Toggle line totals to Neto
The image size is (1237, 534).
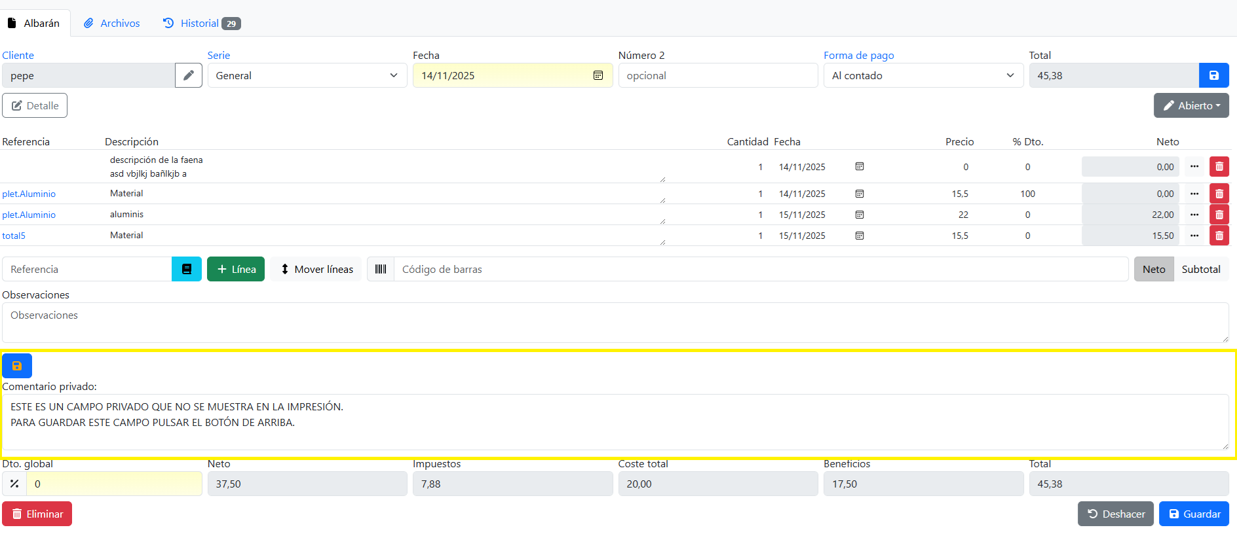(x=1153, y=269)
